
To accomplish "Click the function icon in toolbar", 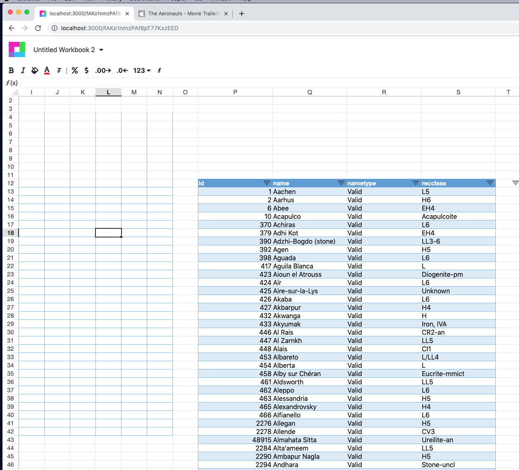I will click(x=159, y=70).
